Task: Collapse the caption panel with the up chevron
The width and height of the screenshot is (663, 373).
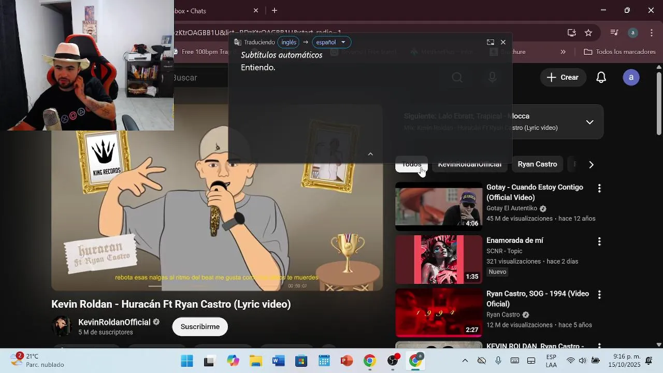Action: 370,154
